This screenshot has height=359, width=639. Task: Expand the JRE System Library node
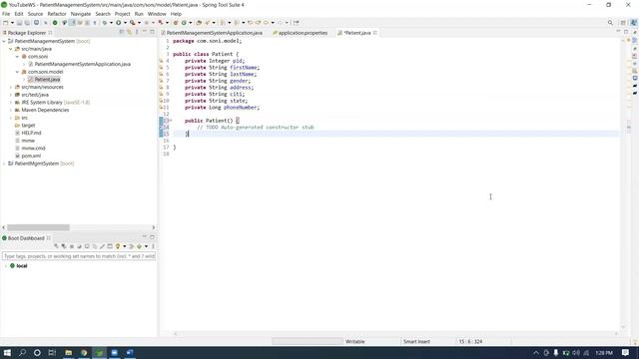[11, 103]
